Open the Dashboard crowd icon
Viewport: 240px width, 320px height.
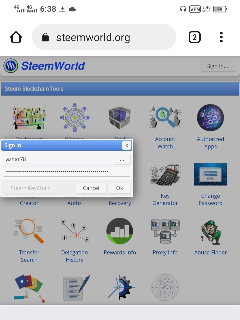[x=29, y=118]
